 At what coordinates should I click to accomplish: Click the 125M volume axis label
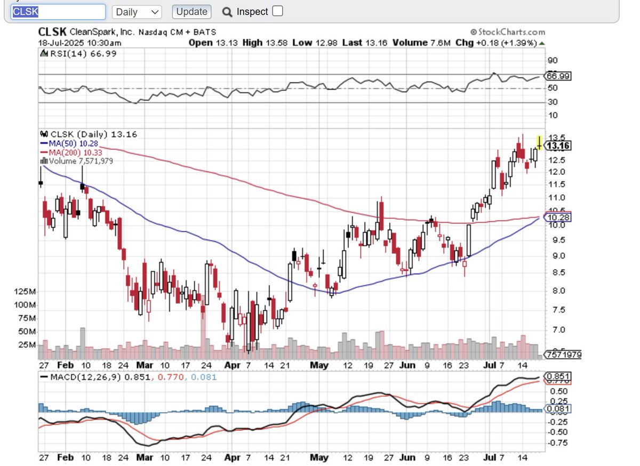coord(26,292)
